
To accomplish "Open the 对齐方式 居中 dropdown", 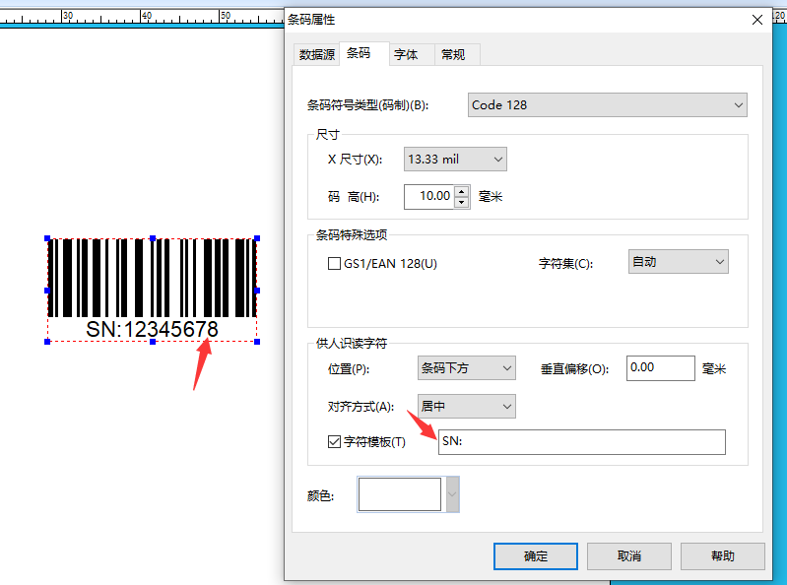I will [466, 406].
